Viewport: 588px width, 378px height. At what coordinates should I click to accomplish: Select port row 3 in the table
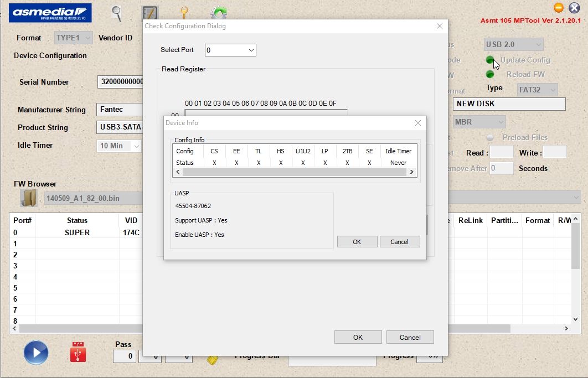[x=76, y=266]
